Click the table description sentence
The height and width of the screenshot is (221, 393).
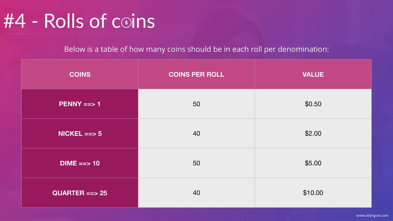click(x=196, y=49)
